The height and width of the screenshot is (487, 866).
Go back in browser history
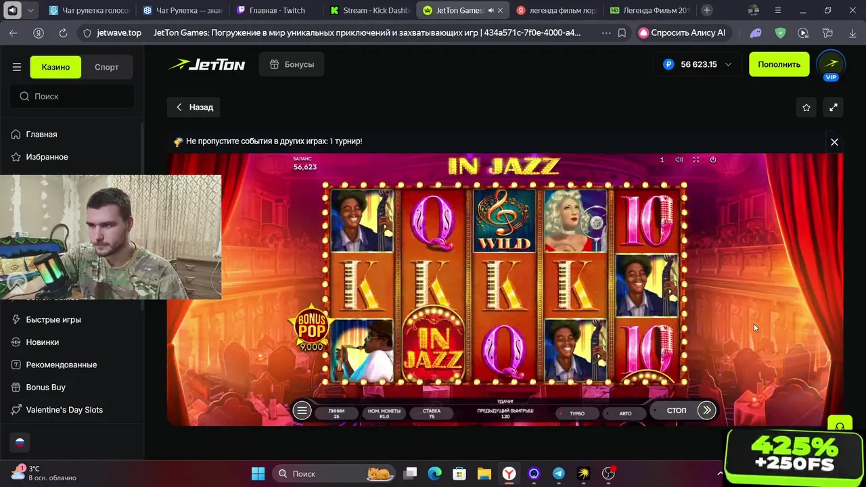14,32
